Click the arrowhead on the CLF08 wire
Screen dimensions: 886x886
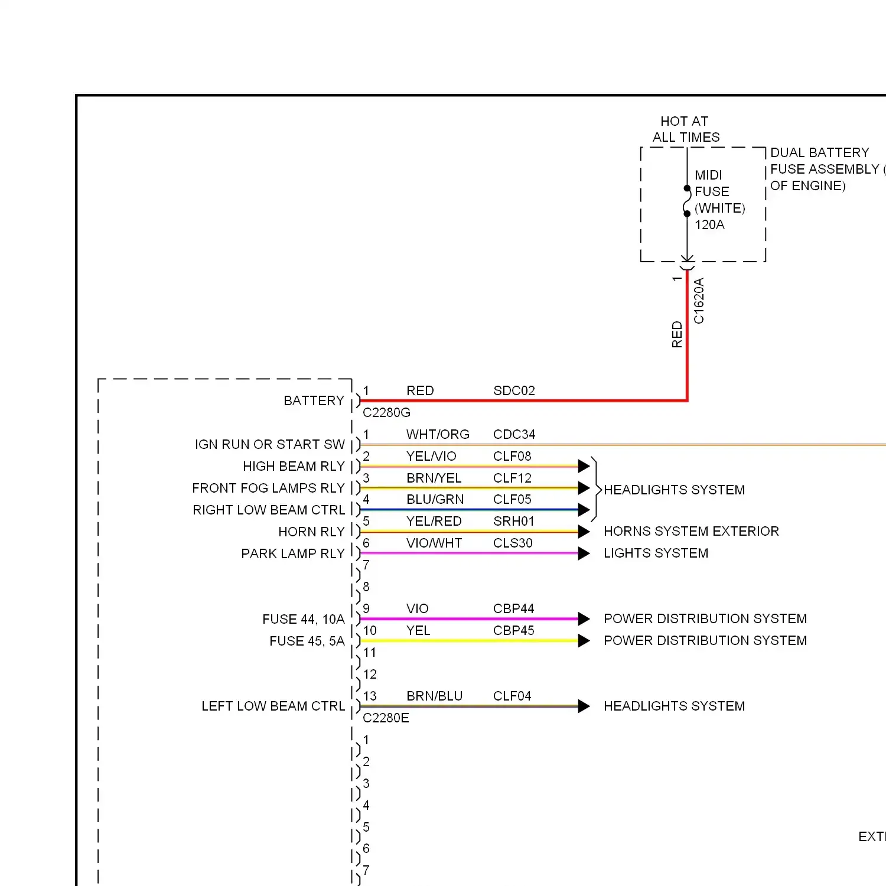click(584, 466)
